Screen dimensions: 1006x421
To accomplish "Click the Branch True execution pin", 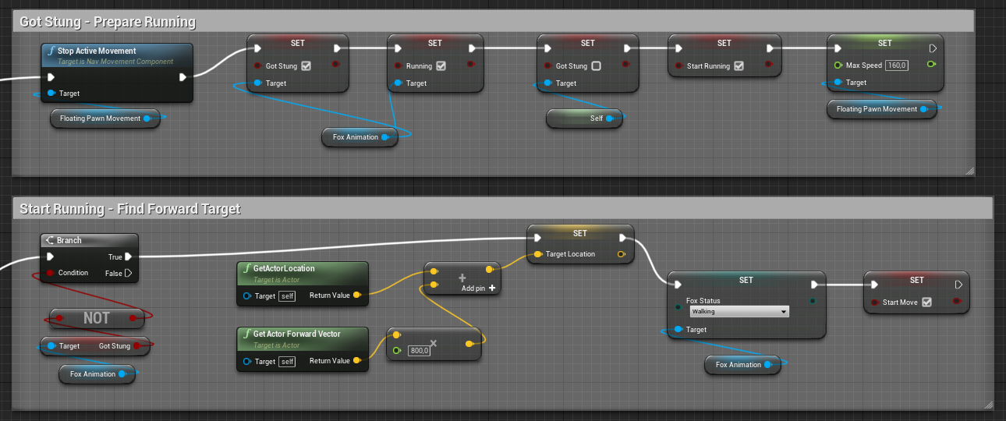I will [128, 256].
